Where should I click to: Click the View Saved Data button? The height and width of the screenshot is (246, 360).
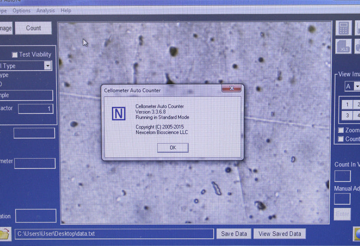pos(279,234)
